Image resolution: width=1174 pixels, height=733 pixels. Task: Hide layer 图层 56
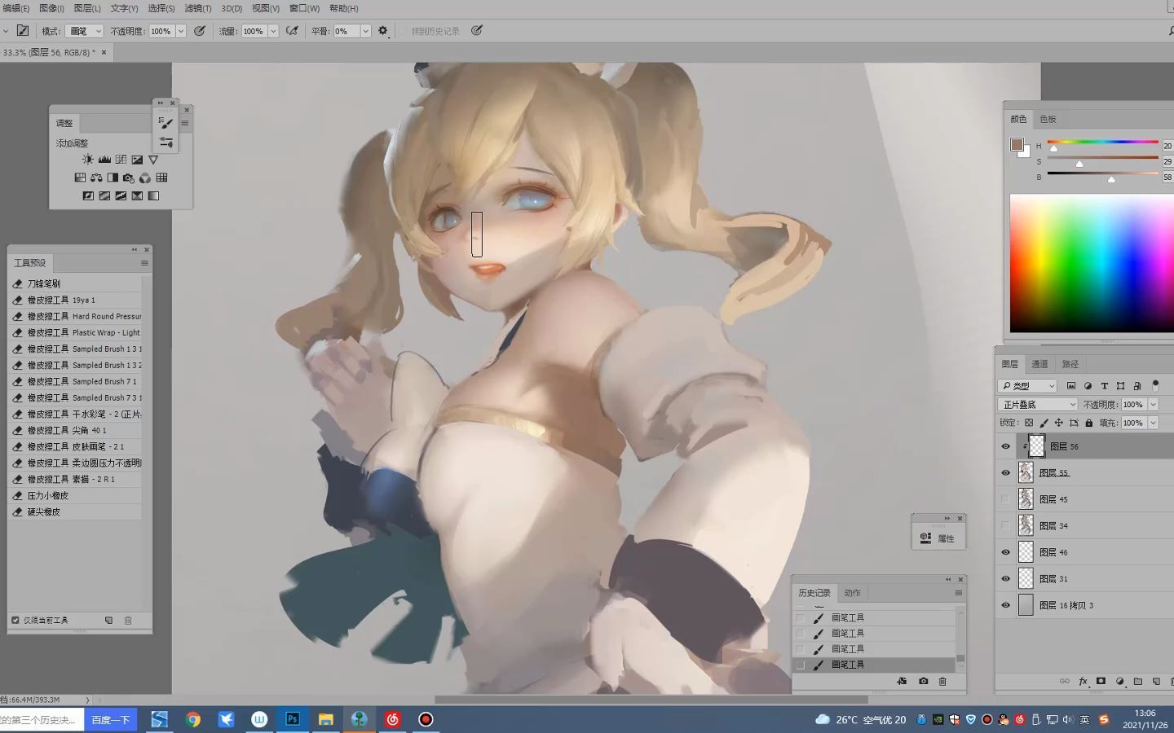click(x=1005, y=446)
